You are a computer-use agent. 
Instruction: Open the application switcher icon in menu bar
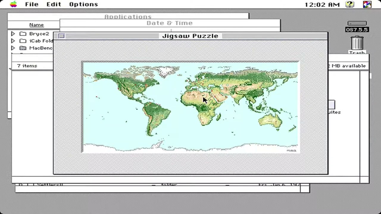[x=367, y=4]
